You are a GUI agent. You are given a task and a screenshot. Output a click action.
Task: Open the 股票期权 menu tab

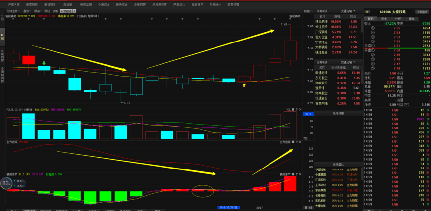click(32, 4)
